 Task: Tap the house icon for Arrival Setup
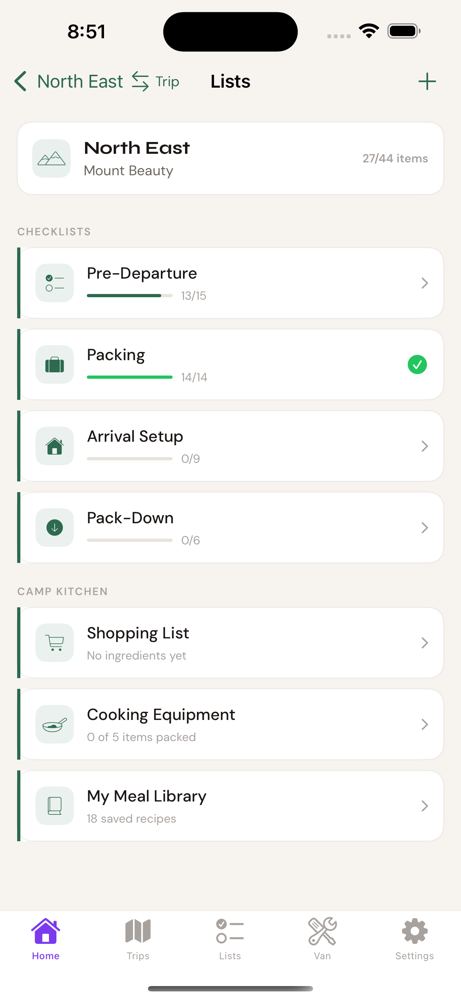55,446
